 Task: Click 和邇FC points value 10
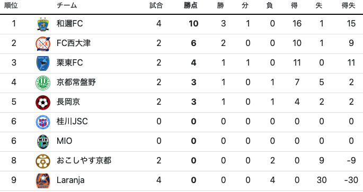(x=193, y=24)
